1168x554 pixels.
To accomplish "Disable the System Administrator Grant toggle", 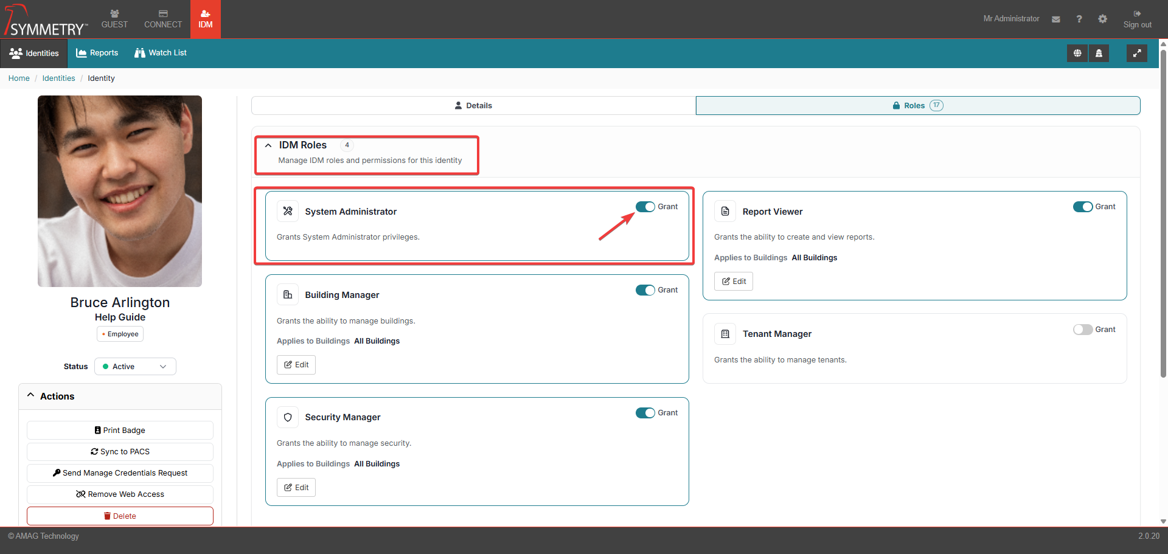I will pos(645,207).
